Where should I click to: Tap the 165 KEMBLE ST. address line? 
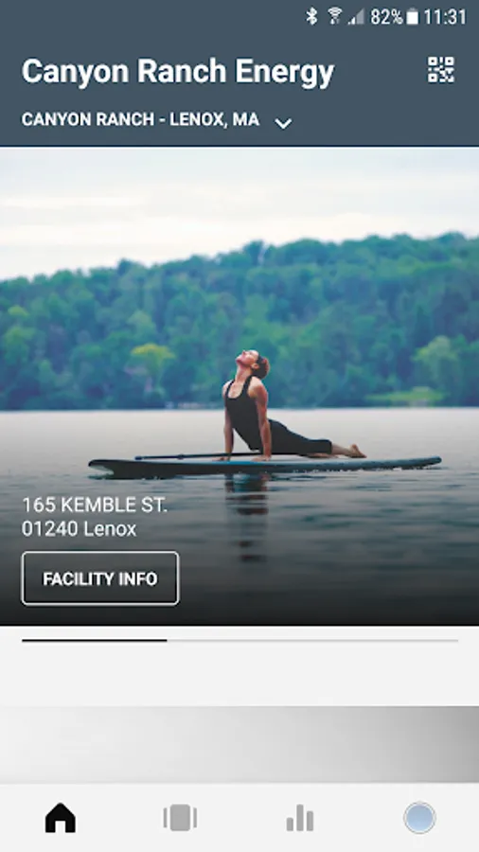[95, 505]
